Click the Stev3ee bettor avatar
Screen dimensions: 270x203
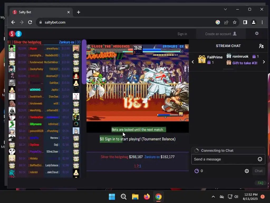(x=76, y=96)
